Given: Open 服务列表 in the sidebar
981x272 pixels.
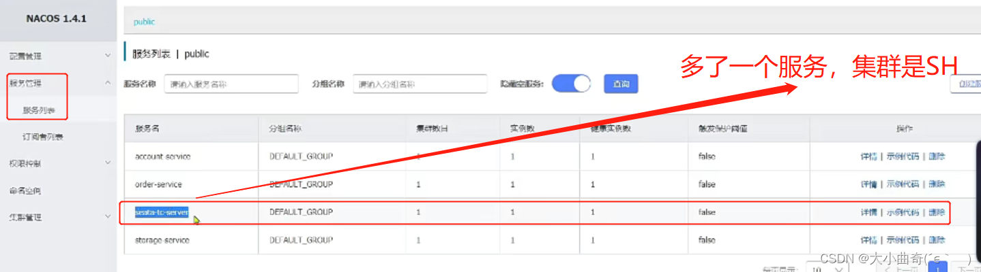Looking at the screenshot, I should click(38, 109).
